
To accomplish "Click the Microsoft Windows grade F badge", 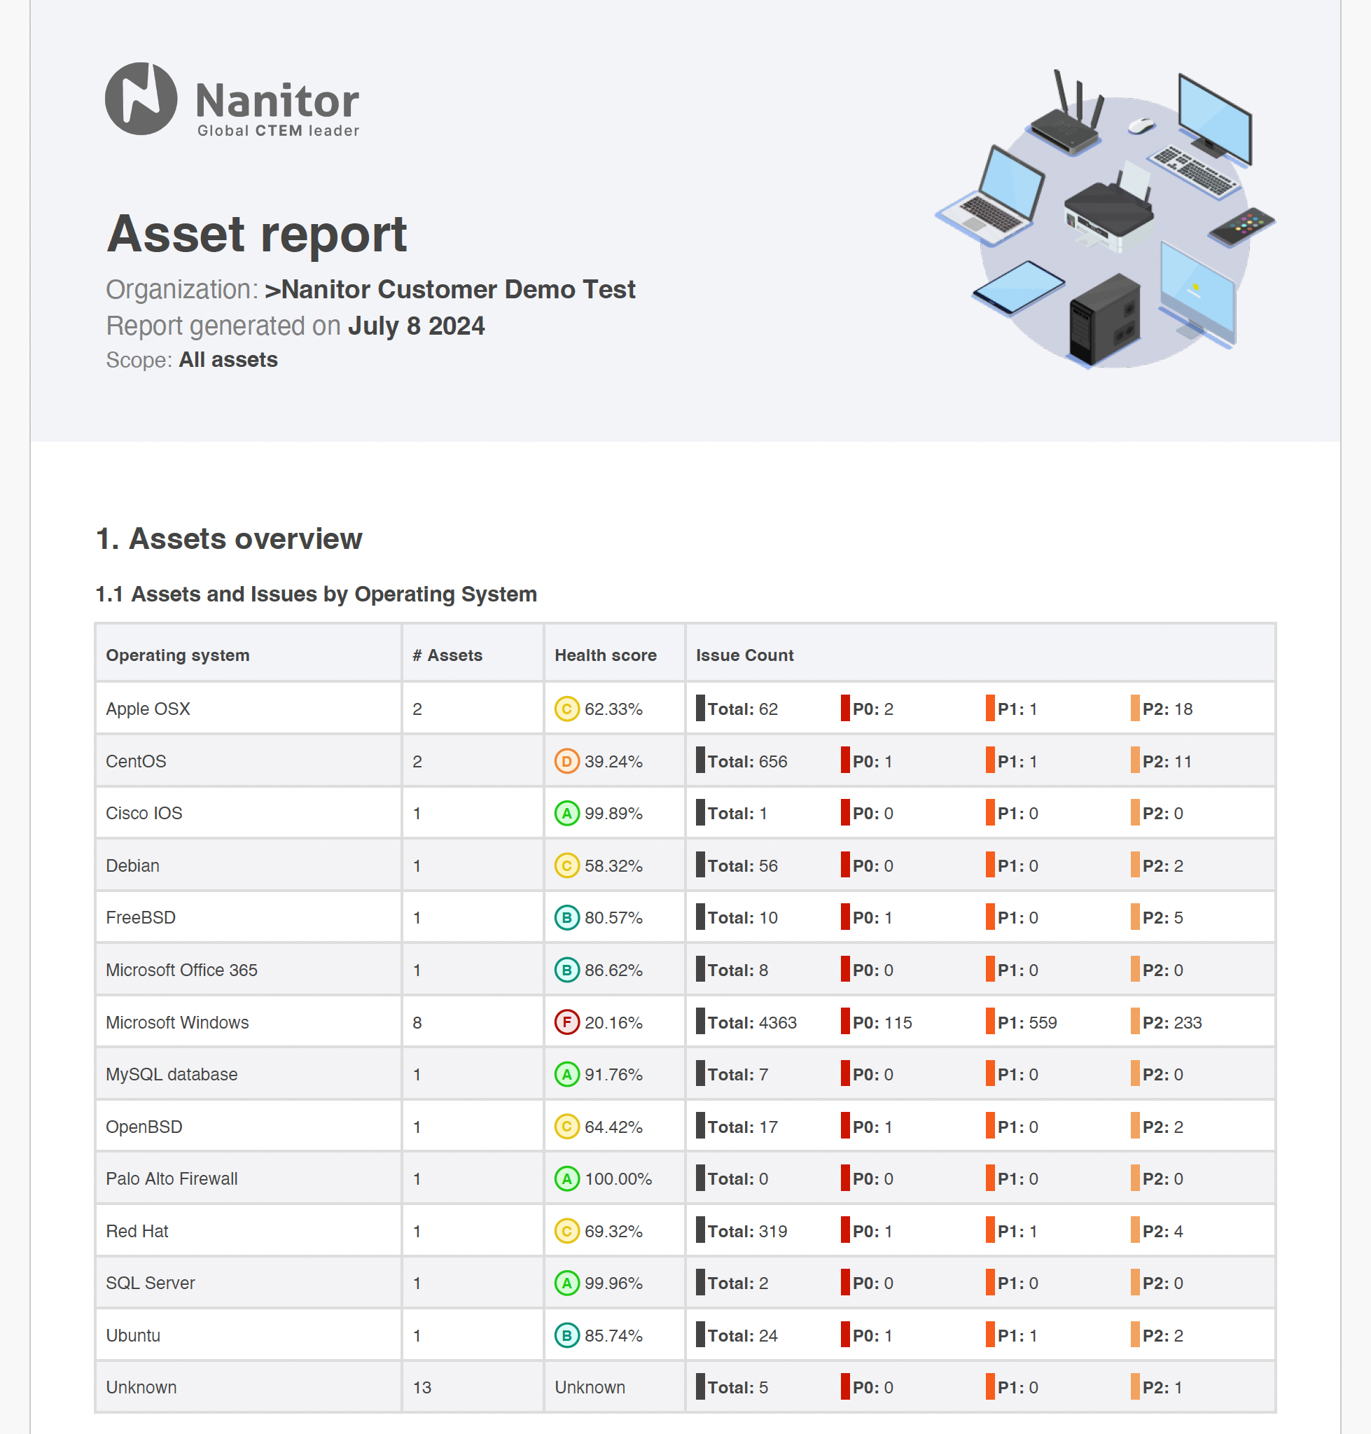I will click(566, 1022).
